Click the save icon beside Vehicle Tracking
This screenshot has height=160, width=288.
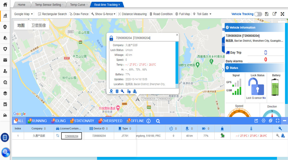tap(267, 14)
